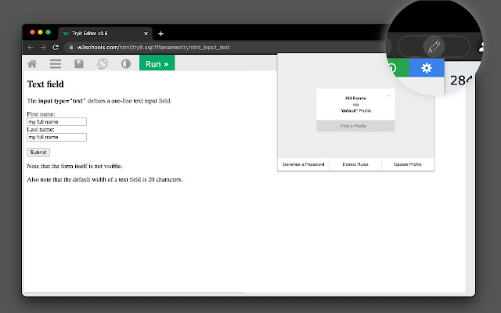Choose Update Profile in popup
This screenshot has height=313, width=501.
tap(408, 164)
